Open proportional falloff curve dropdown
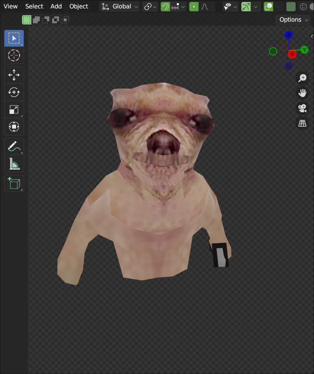This screenshot has height=374, width=314. point(207,7)
